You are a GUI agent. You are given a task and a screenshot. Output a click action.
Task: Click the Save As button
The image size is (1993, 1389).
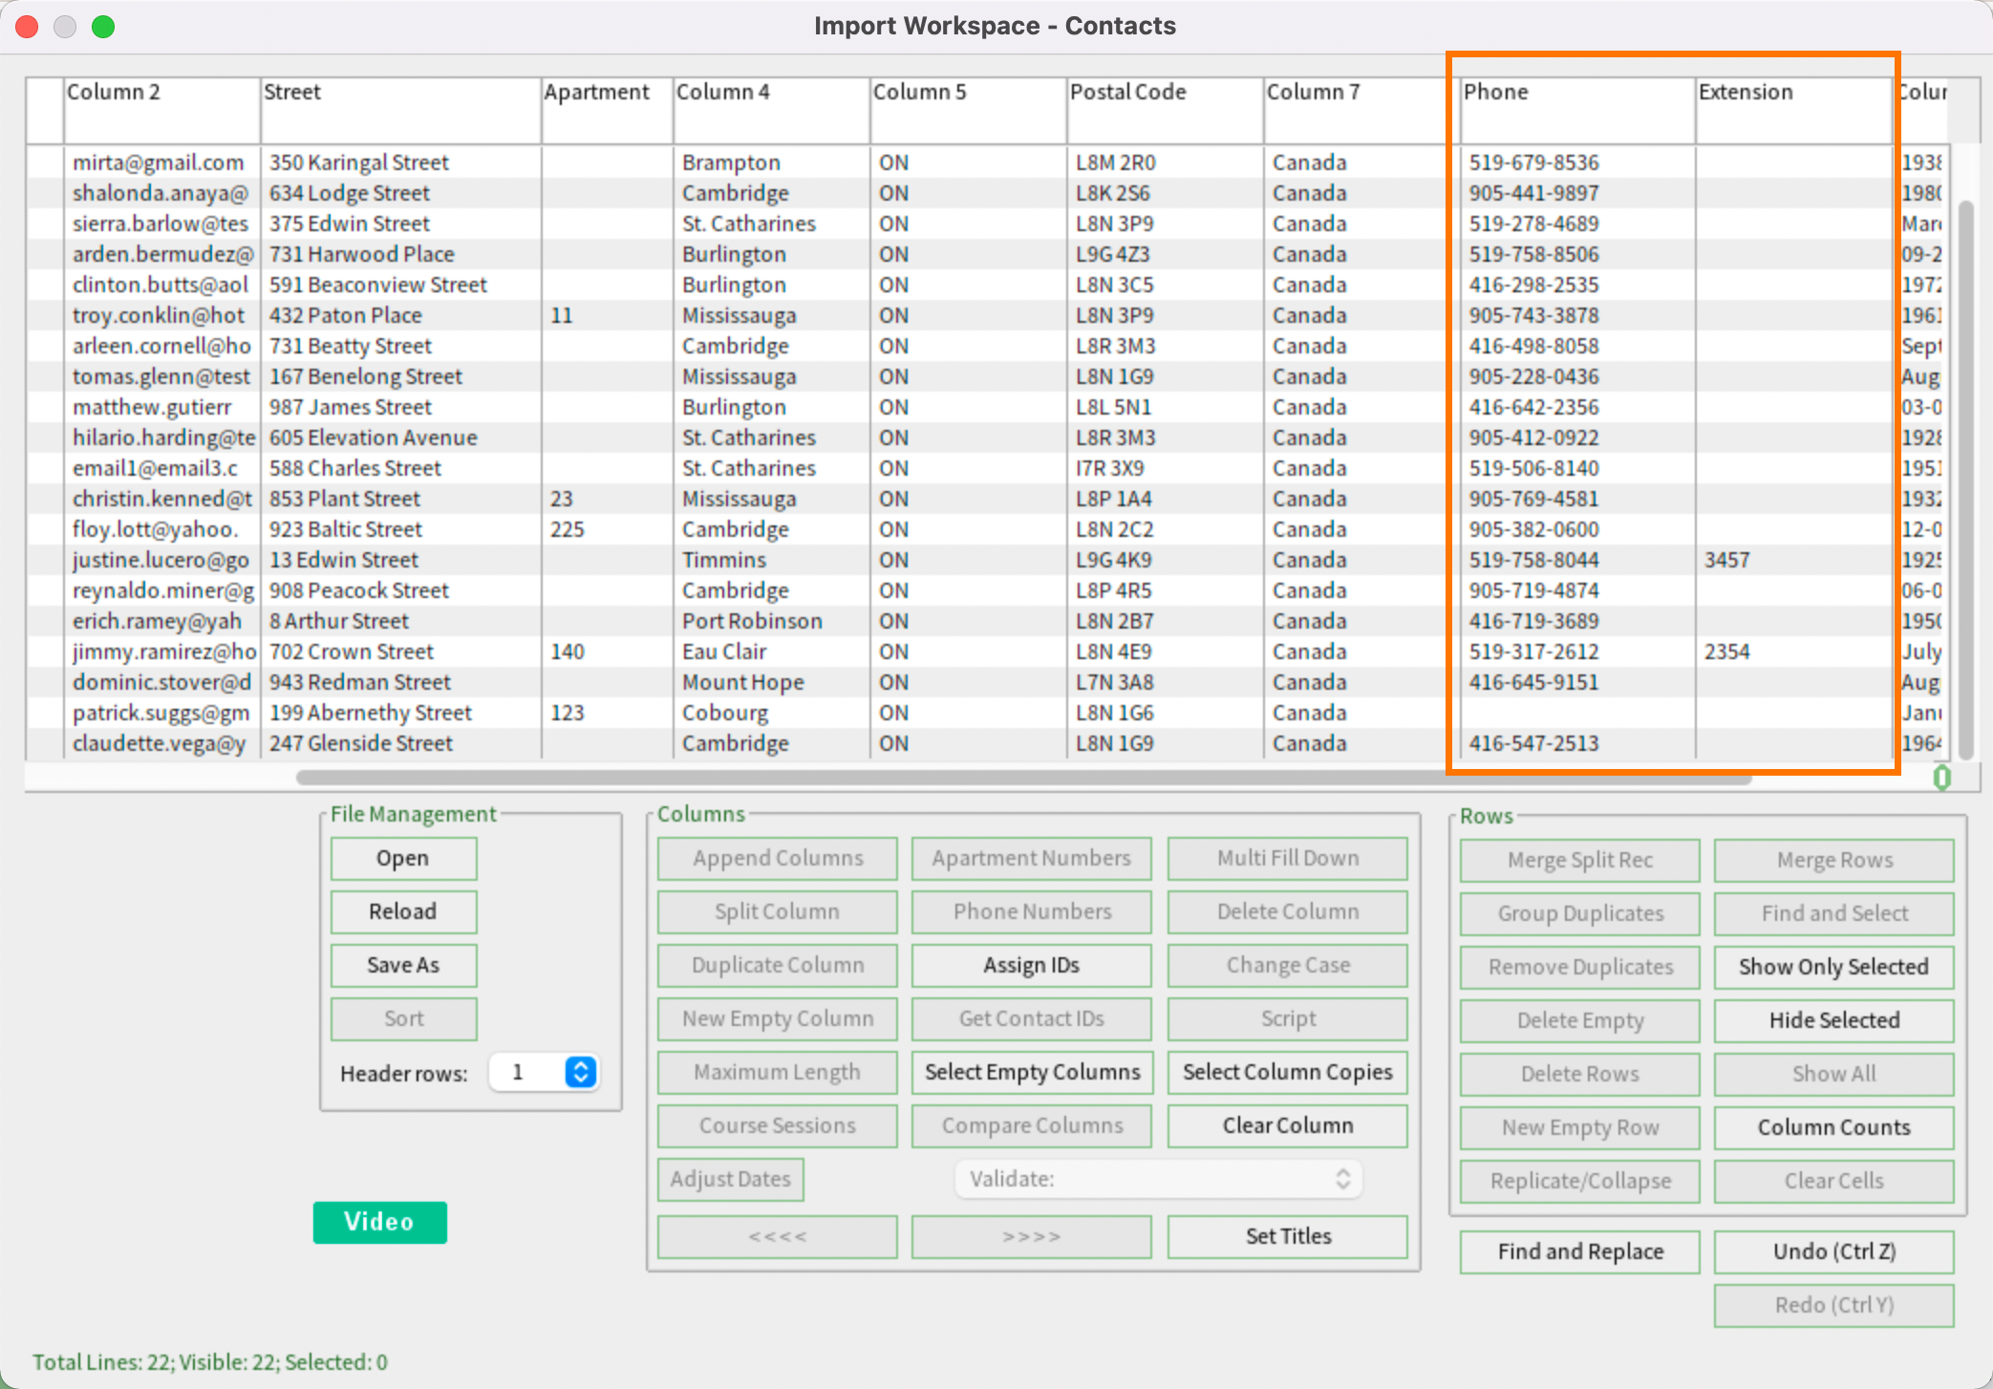tap(401, 965)
